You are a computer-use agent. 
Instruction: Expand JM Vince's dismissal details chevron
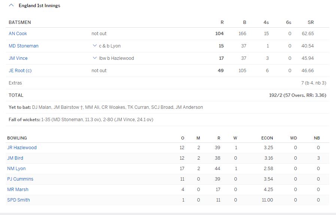click(x=94, y=58)
